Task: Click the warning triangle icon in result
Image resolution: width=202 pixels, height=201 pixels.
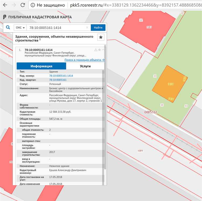Action: click(x=96, y=50)
